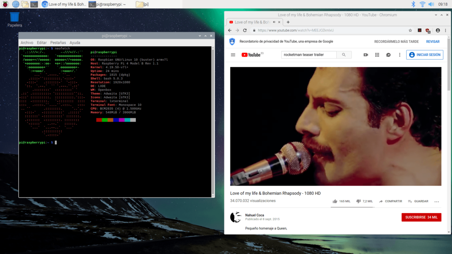
Task: Click the Raspberry Pi main menu icon
Action: 5,4
